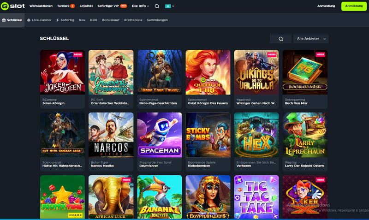Open the Queen of Fire game thumbnail
Image resolution: width=369 pixels, height=220 pixels.
(208, 72)
